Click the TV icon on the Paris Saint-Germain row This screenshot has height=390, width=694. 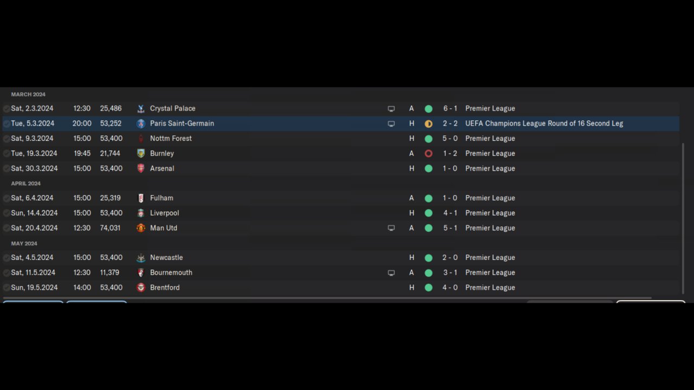coord(391,124)
